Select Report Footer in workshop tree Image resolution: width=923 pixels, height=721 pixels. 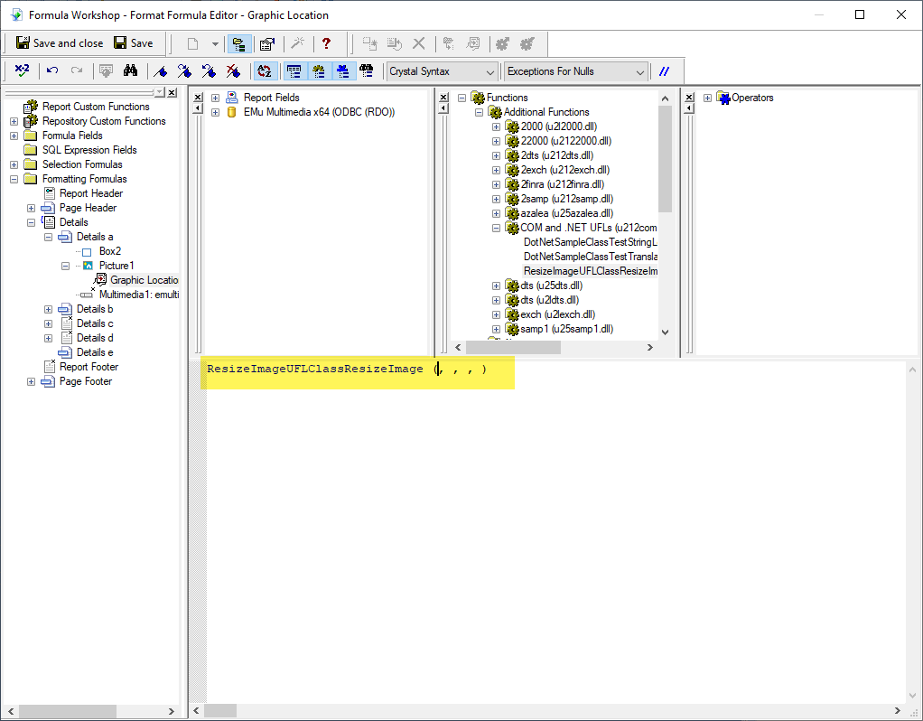89,367
